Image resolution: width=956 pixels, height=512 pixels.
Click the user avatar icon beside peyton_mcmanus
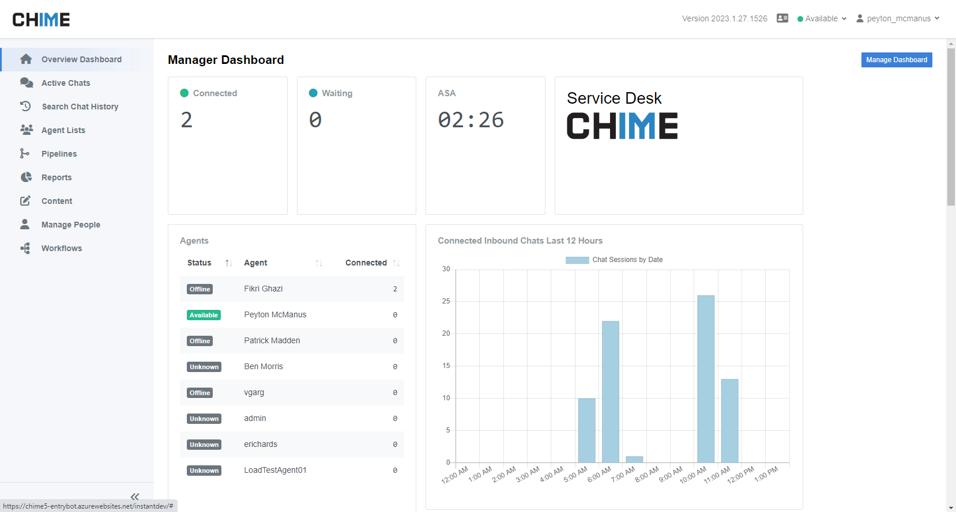click(860, 18)
